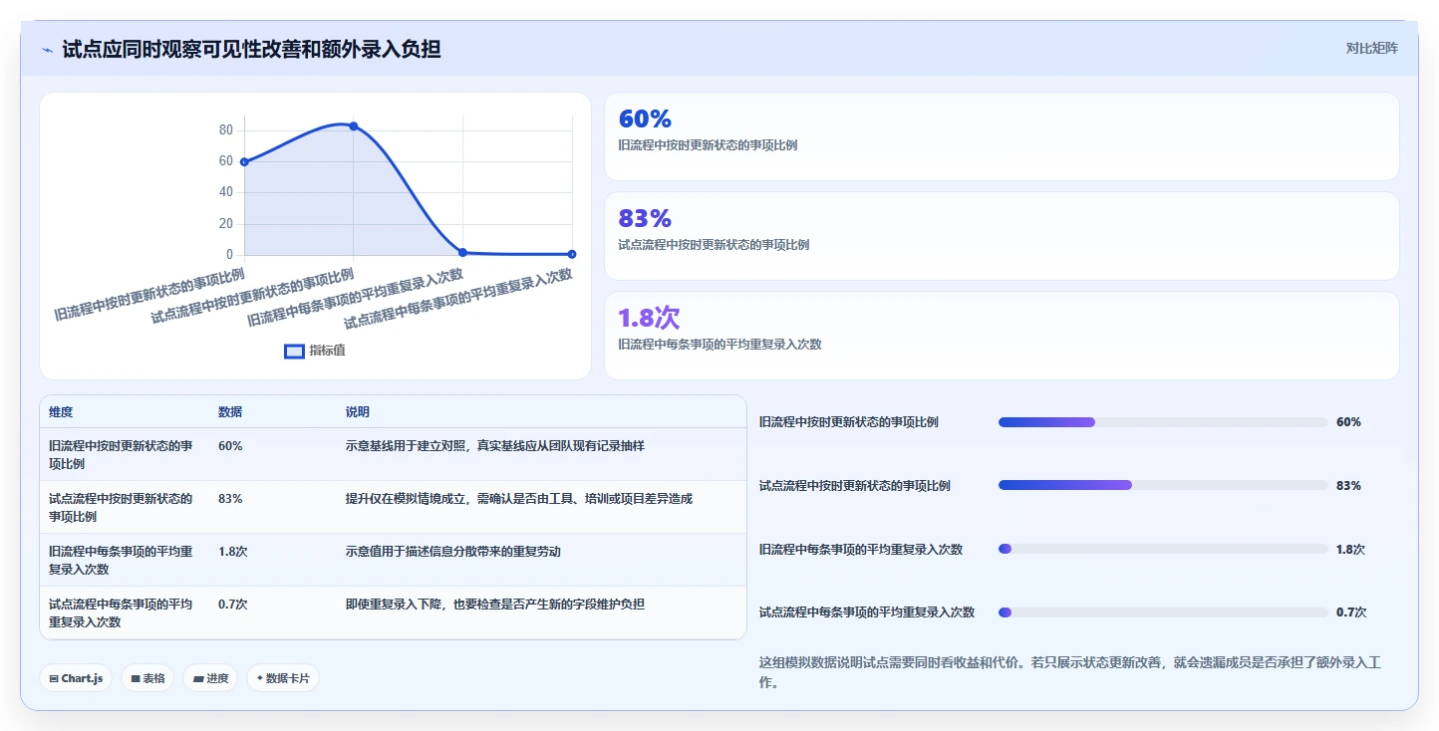Select the 表格 tag chip
Image resolution: width=1439 pixels, height=731 pixels.
point(148,678)
